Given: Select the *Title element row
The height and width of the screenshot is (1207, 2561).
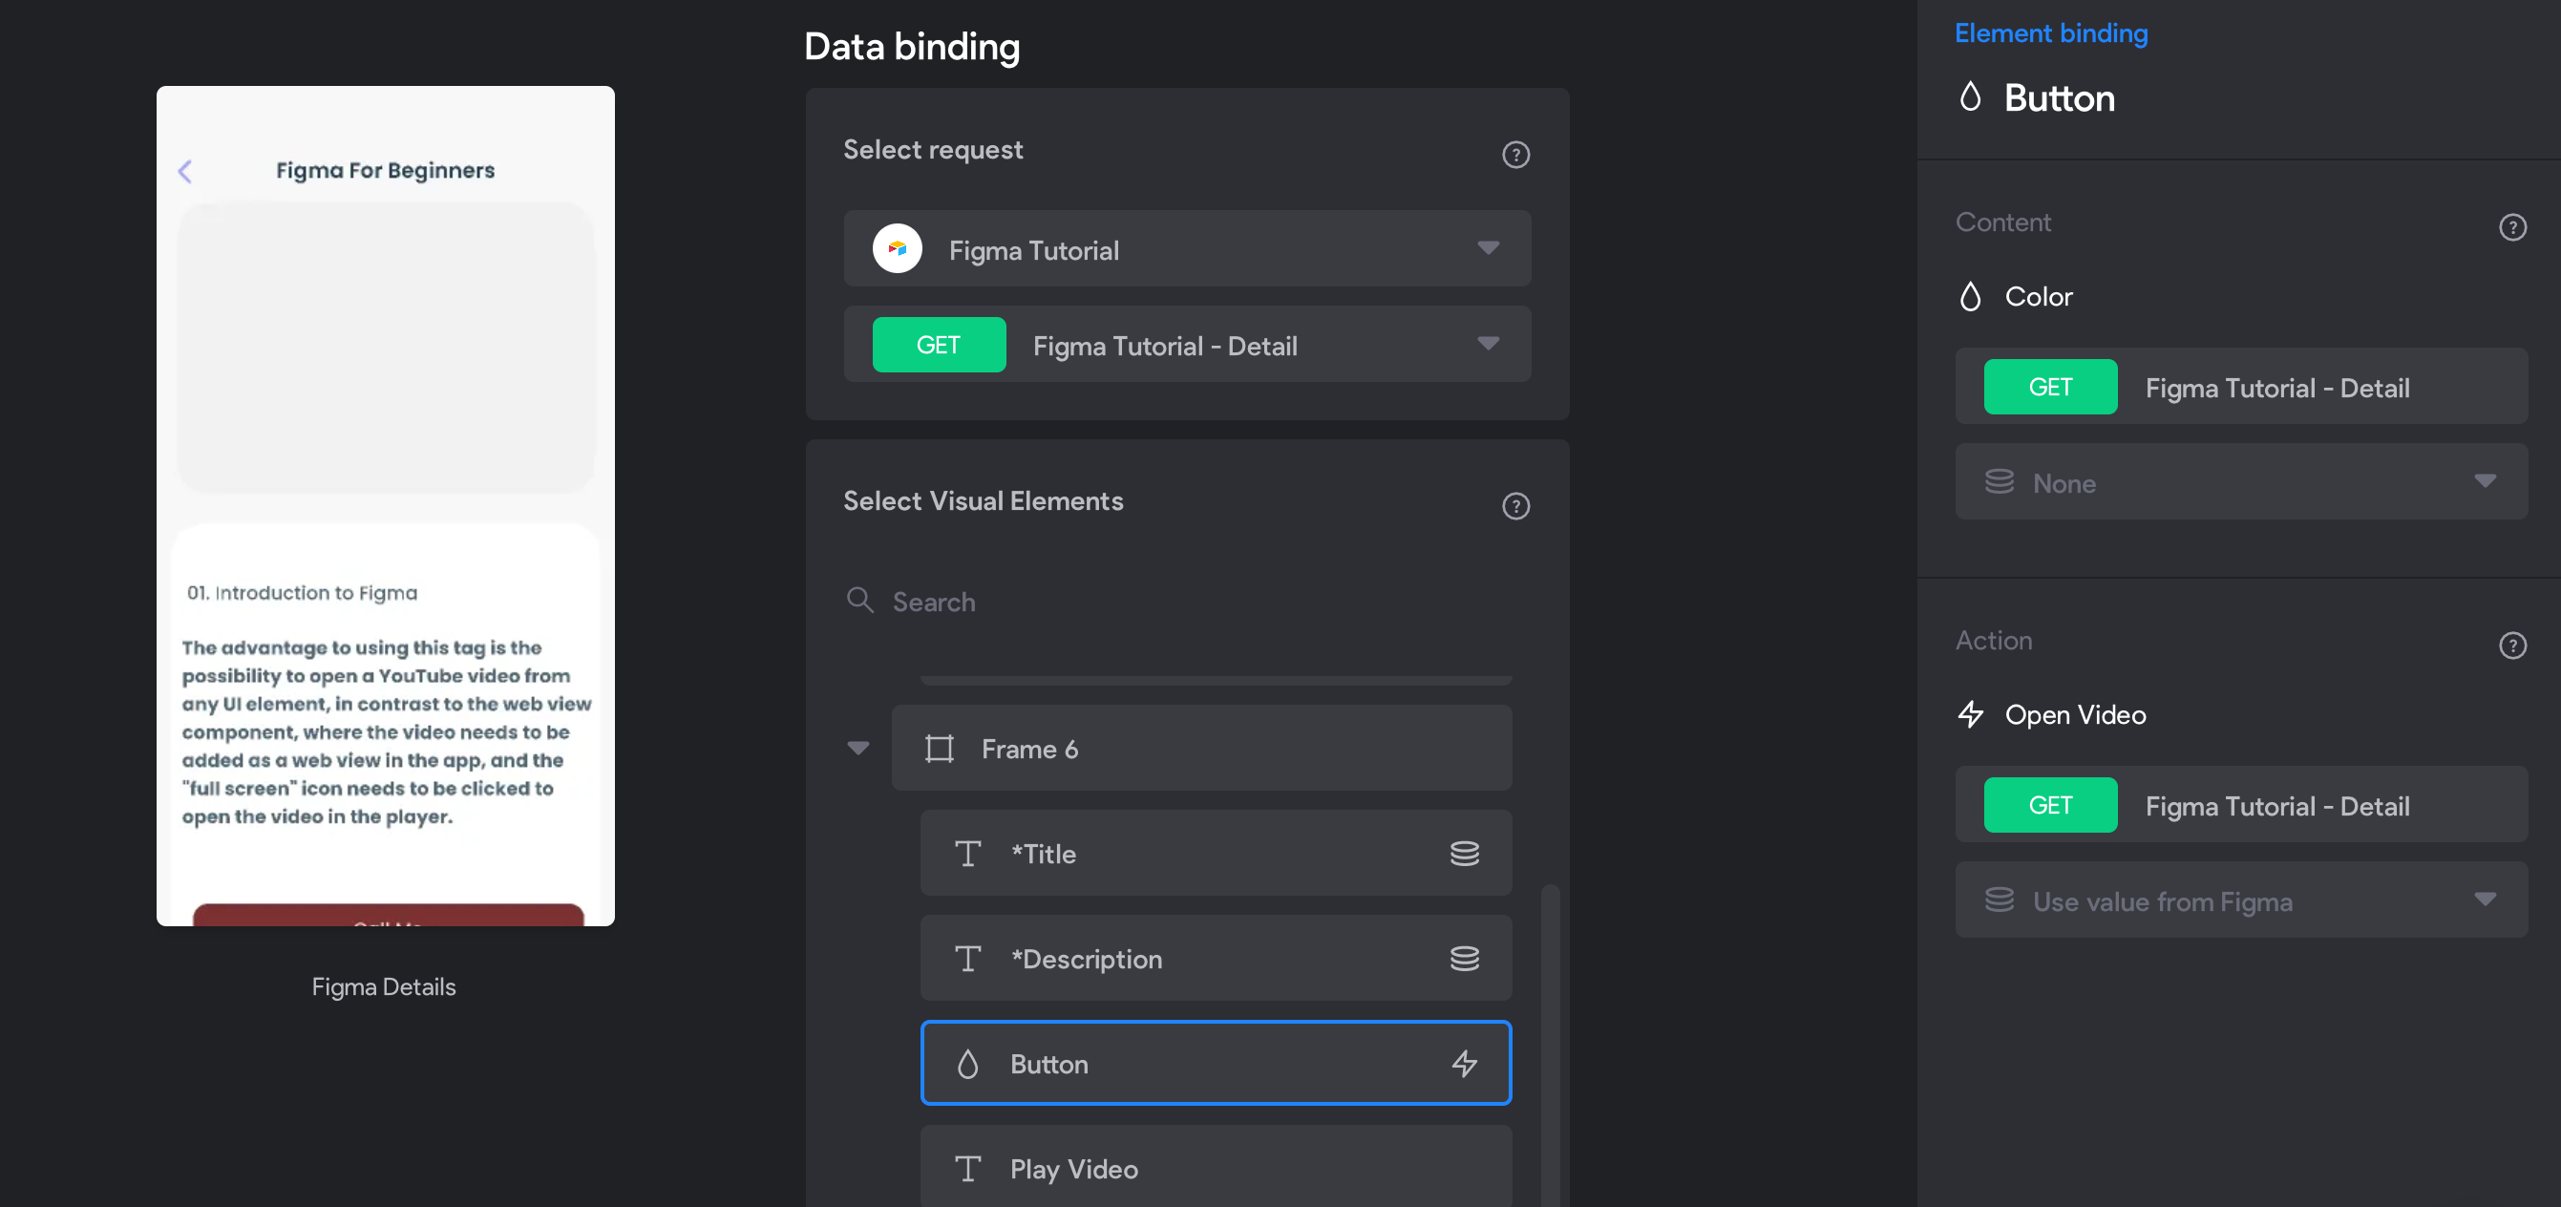Looking at the screenshot, I should (x=1215, y=853).
